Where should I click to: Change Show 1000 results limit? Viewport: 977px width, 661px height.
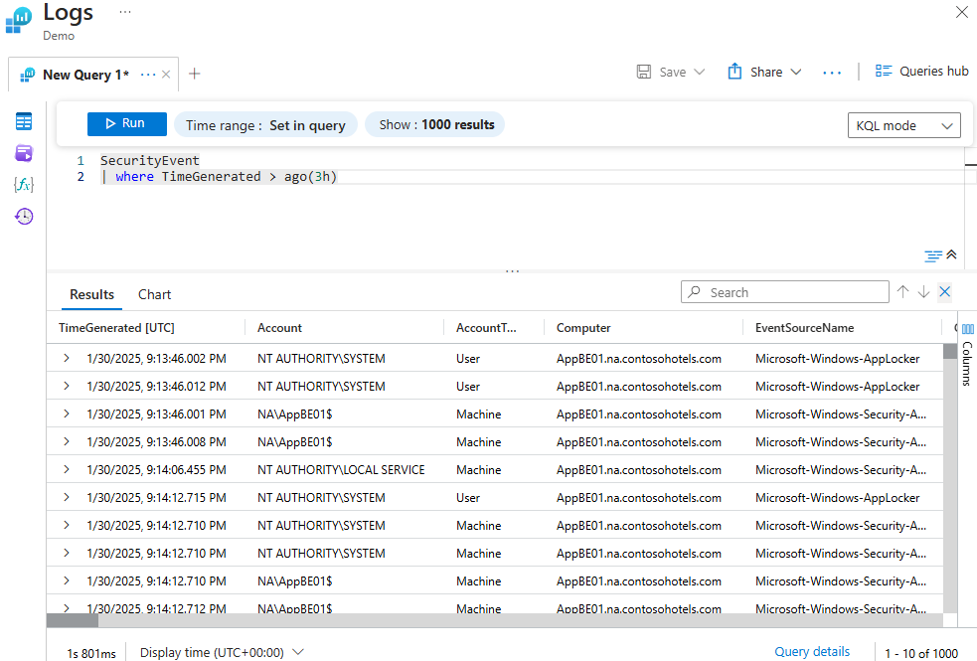click(x=435, y=124)
